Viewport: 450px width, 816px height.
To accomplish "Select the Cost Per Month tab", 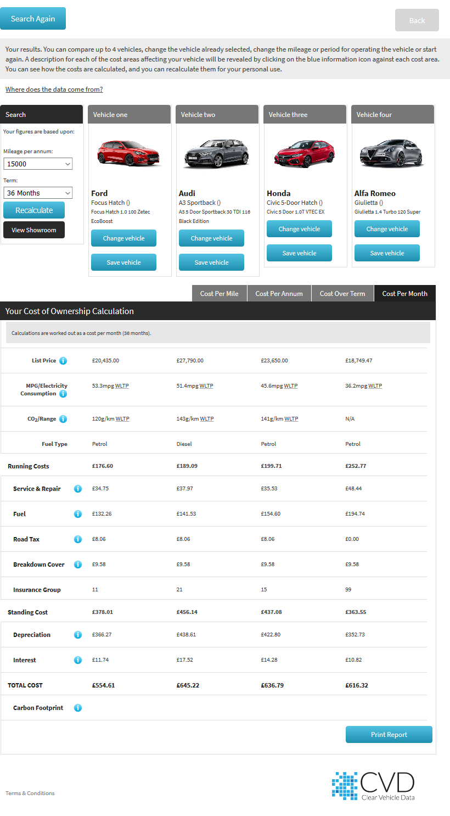I will pyautogui.click(x=405, y=293).
